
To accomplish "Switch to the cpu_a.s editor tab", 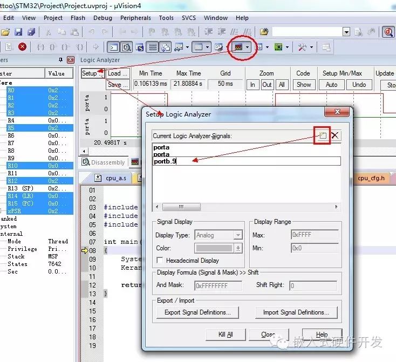I will 112,178.
